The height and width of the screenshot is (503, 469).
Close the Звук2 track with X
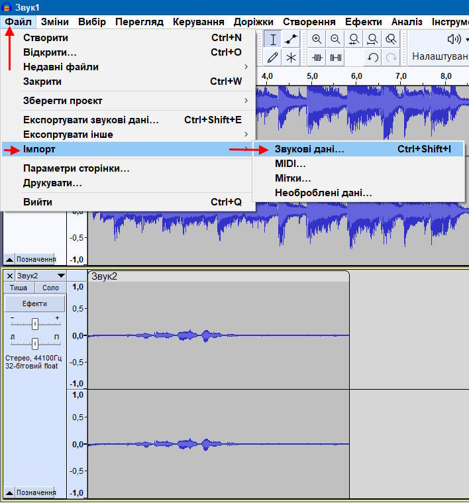(10, 276)
